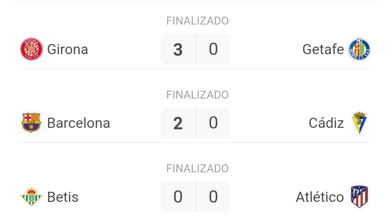The height and width of the screenshot is (221, 391).
Task: View Girona's score of 3
Action: coord(178,49)
